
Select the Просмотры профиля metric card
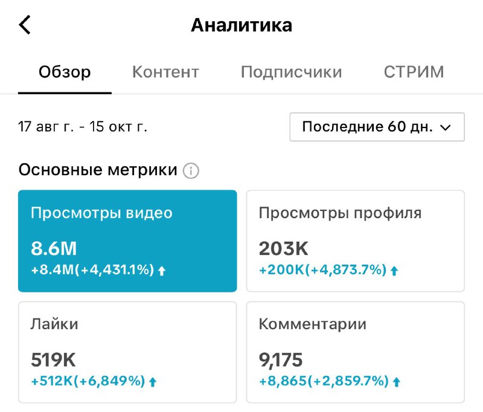coord(356,241)
